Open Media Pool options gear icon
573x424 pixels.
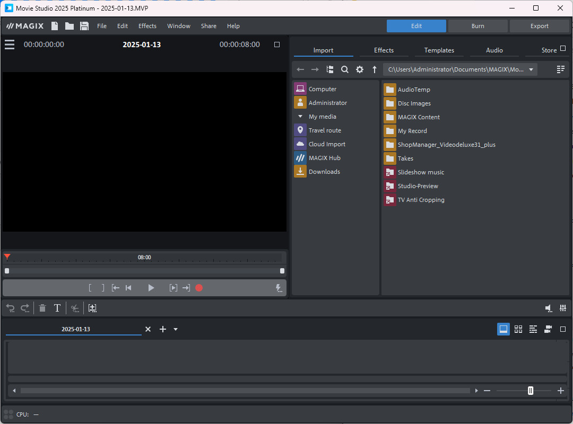(360, 69)
